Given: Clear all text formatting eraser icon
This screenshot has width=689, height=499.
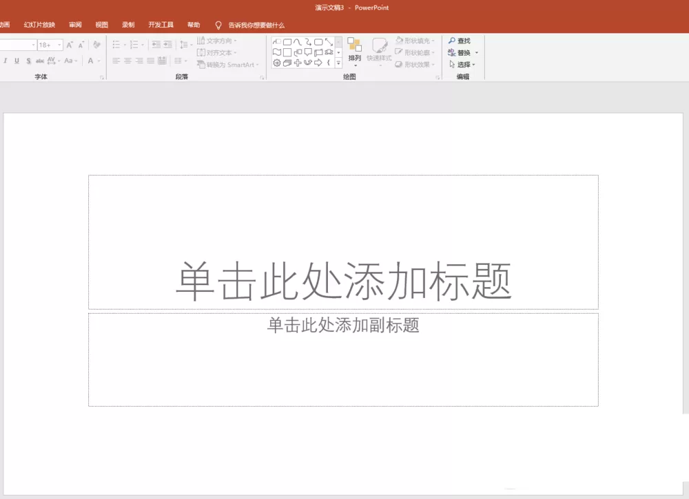Looking at the screenshot, I should (x=96, y=45).
